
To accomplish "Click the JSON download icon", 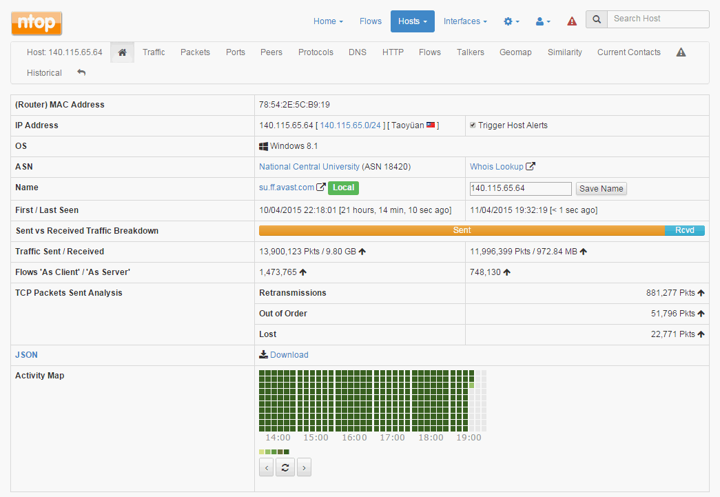I will [x=264, y=354].
